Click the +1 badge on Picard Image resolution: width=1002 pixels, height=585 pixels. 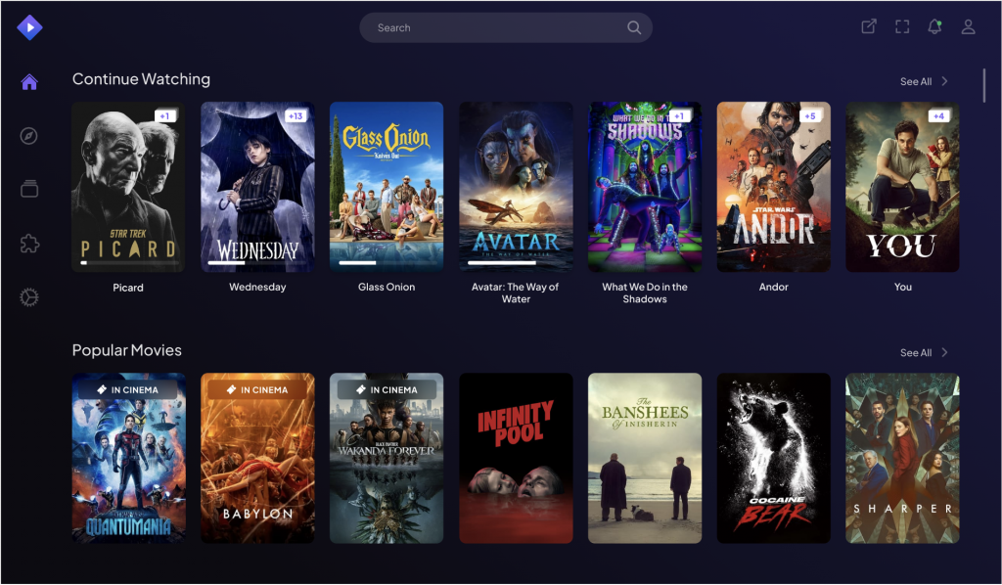point(164,116)
